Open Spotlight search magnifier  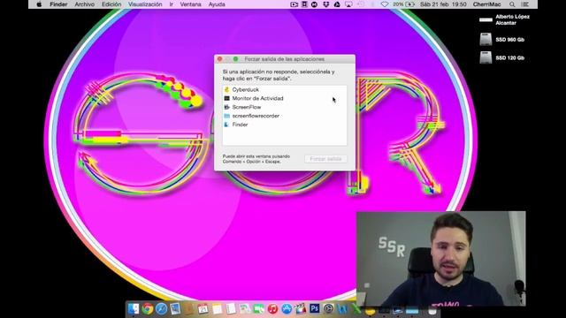pos(512,4)
